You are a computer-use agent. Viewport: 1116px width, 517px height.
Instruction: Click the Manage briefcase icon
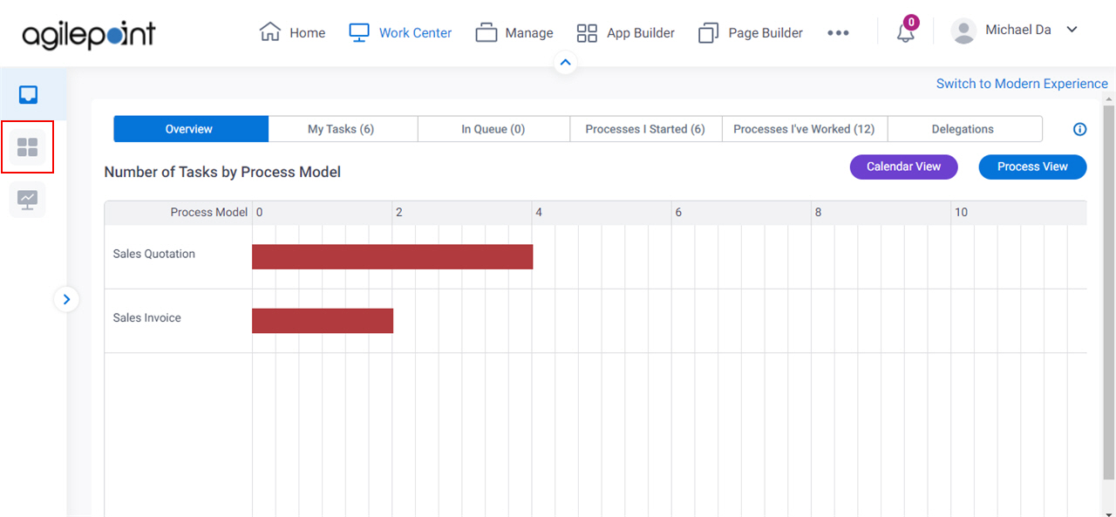point(487,33)
